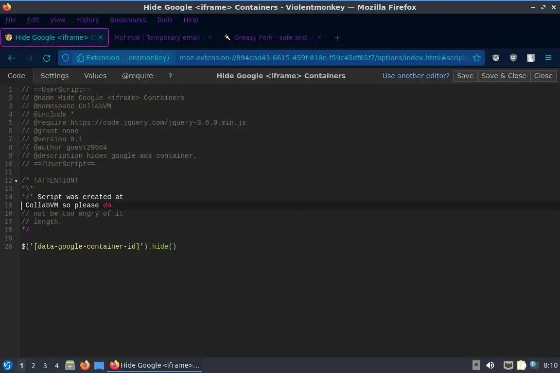Switch to the Code editor tab
This screenshot has height=373, width=560.
pos(17,76)
